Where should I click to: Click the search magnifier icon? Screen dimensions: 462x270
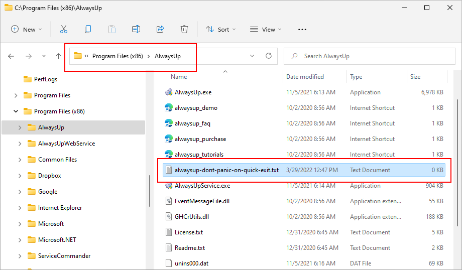[x=294, y=56]
